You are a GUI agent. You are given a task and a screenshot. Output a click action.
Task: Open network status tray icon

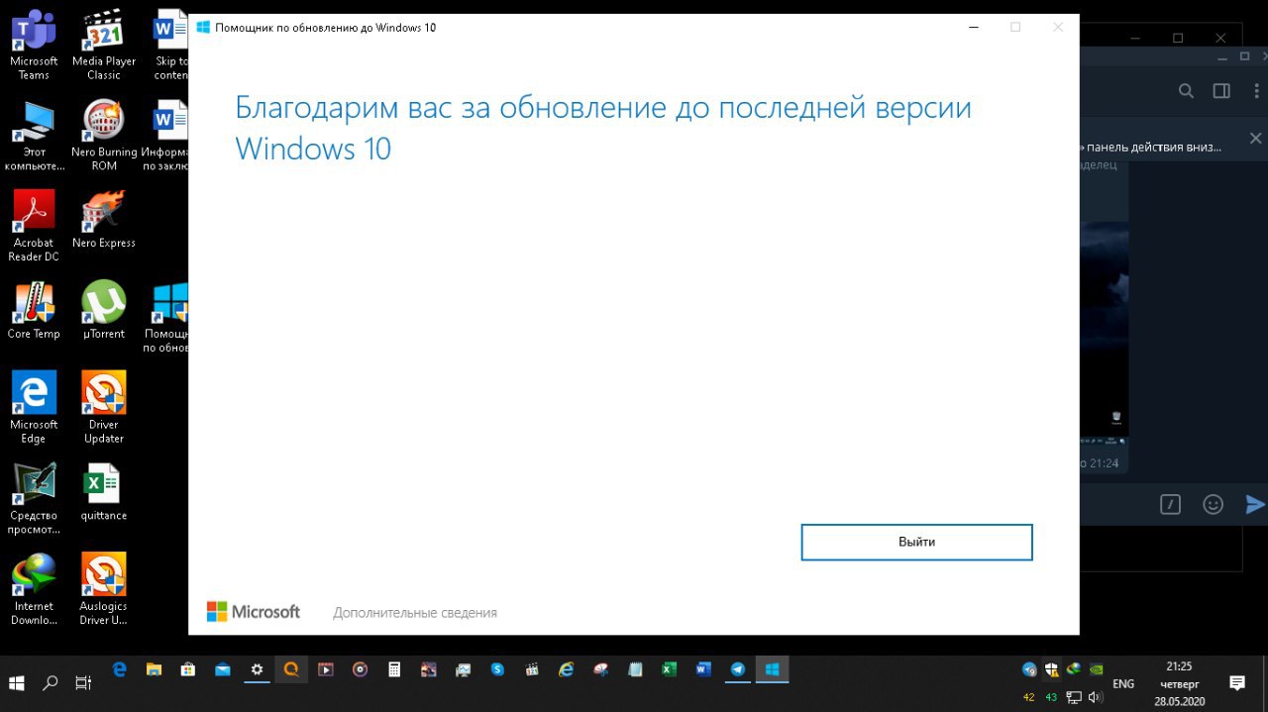pyautogui.click(x=1074, y=697)
